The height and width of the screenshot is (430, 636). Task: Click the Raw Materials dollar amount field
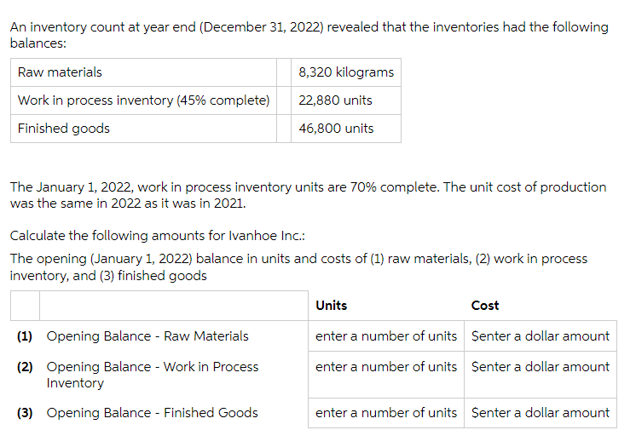click(541, 336)
